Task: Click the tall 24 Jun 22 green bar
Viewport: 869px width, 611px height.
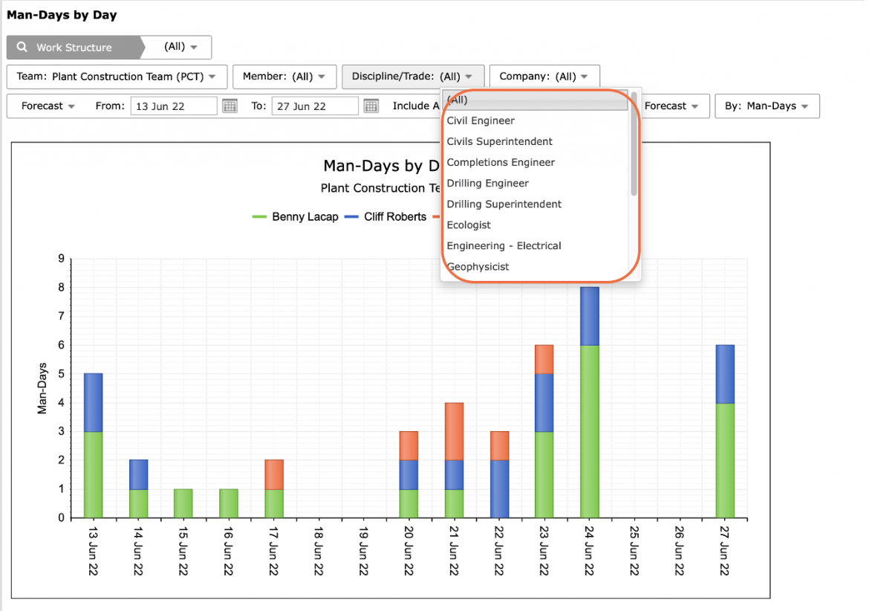Action: pyautogui.click(x=590, y=431)
